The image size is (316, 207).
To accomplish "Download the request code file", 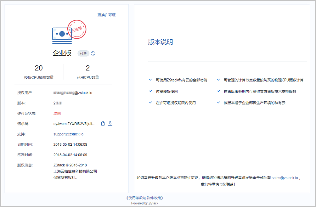I will pyautogui.click(x=110, y=123).
